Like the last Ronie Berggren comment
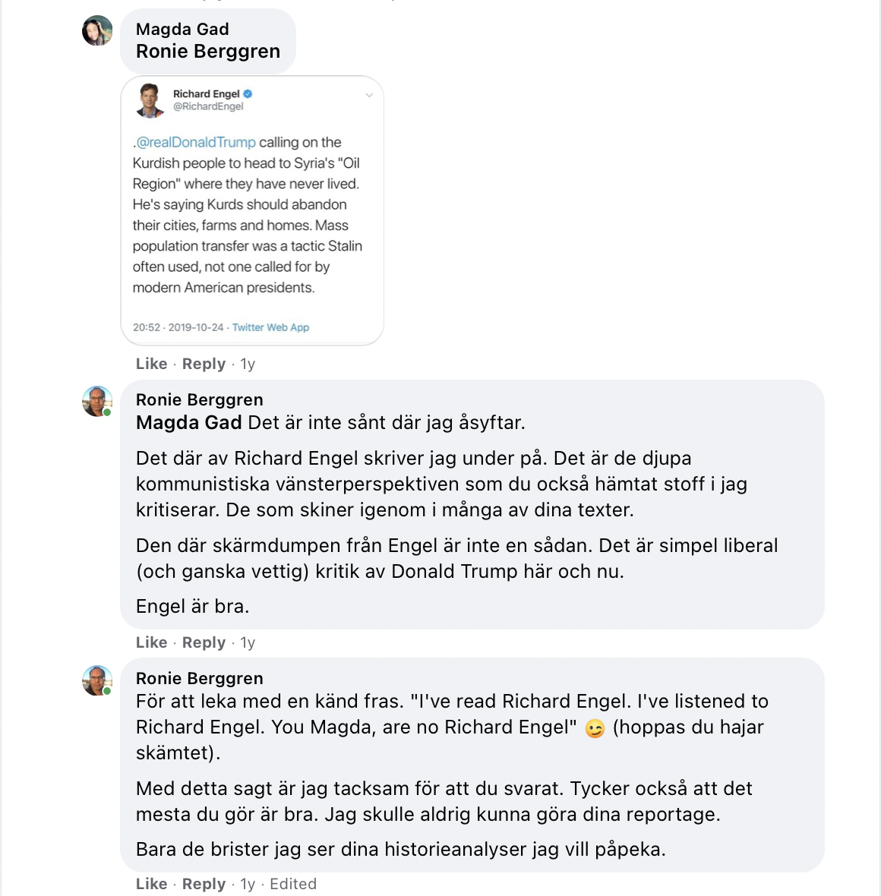This screenshot has height=896, width=881. click(x=151, y=883)
